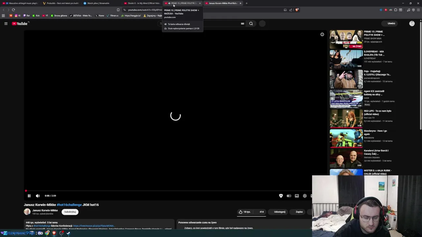The width and height of the screenshot is (422, 237).
Task: Open the YouTube hamburger guide menu
Action: (6, 23)
